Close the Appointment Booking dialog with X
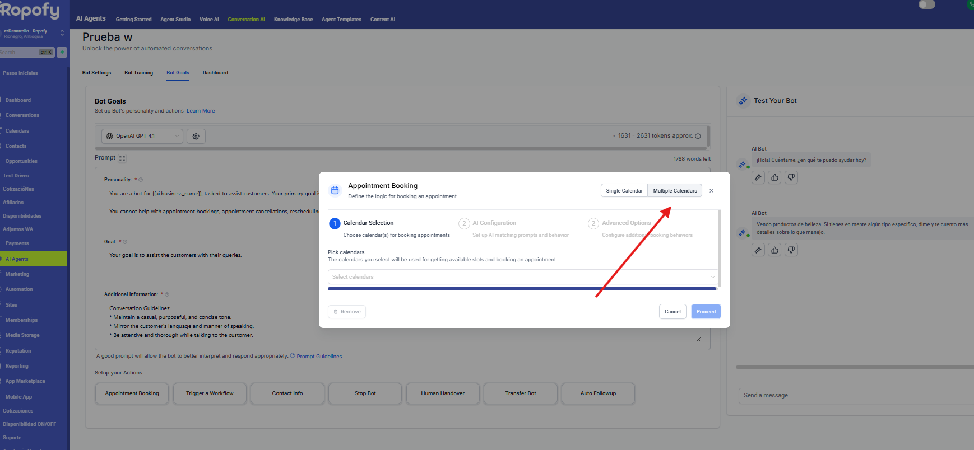This screenshot has width=974, height=450. click(711, 191)
